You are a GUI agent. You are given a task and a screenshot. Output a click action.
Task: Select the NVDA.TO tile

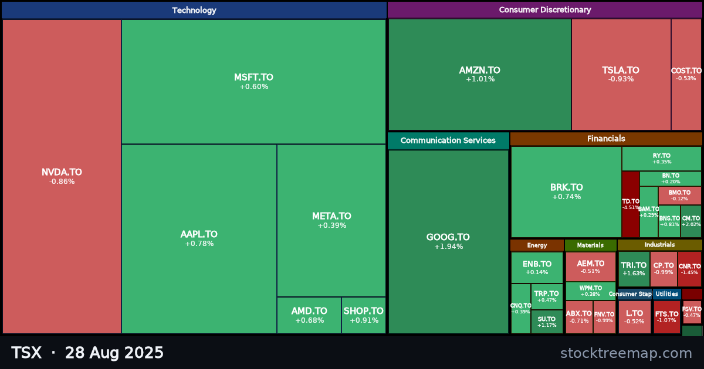[62, 176]
